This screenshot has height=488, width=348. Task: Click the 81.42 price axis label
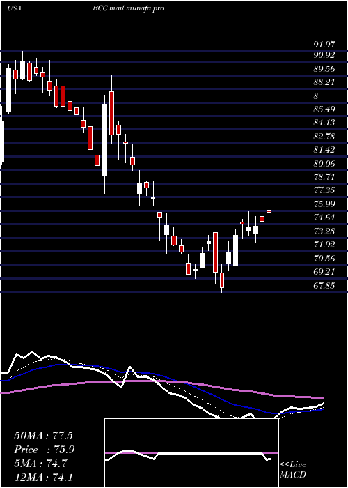(324, 150)
